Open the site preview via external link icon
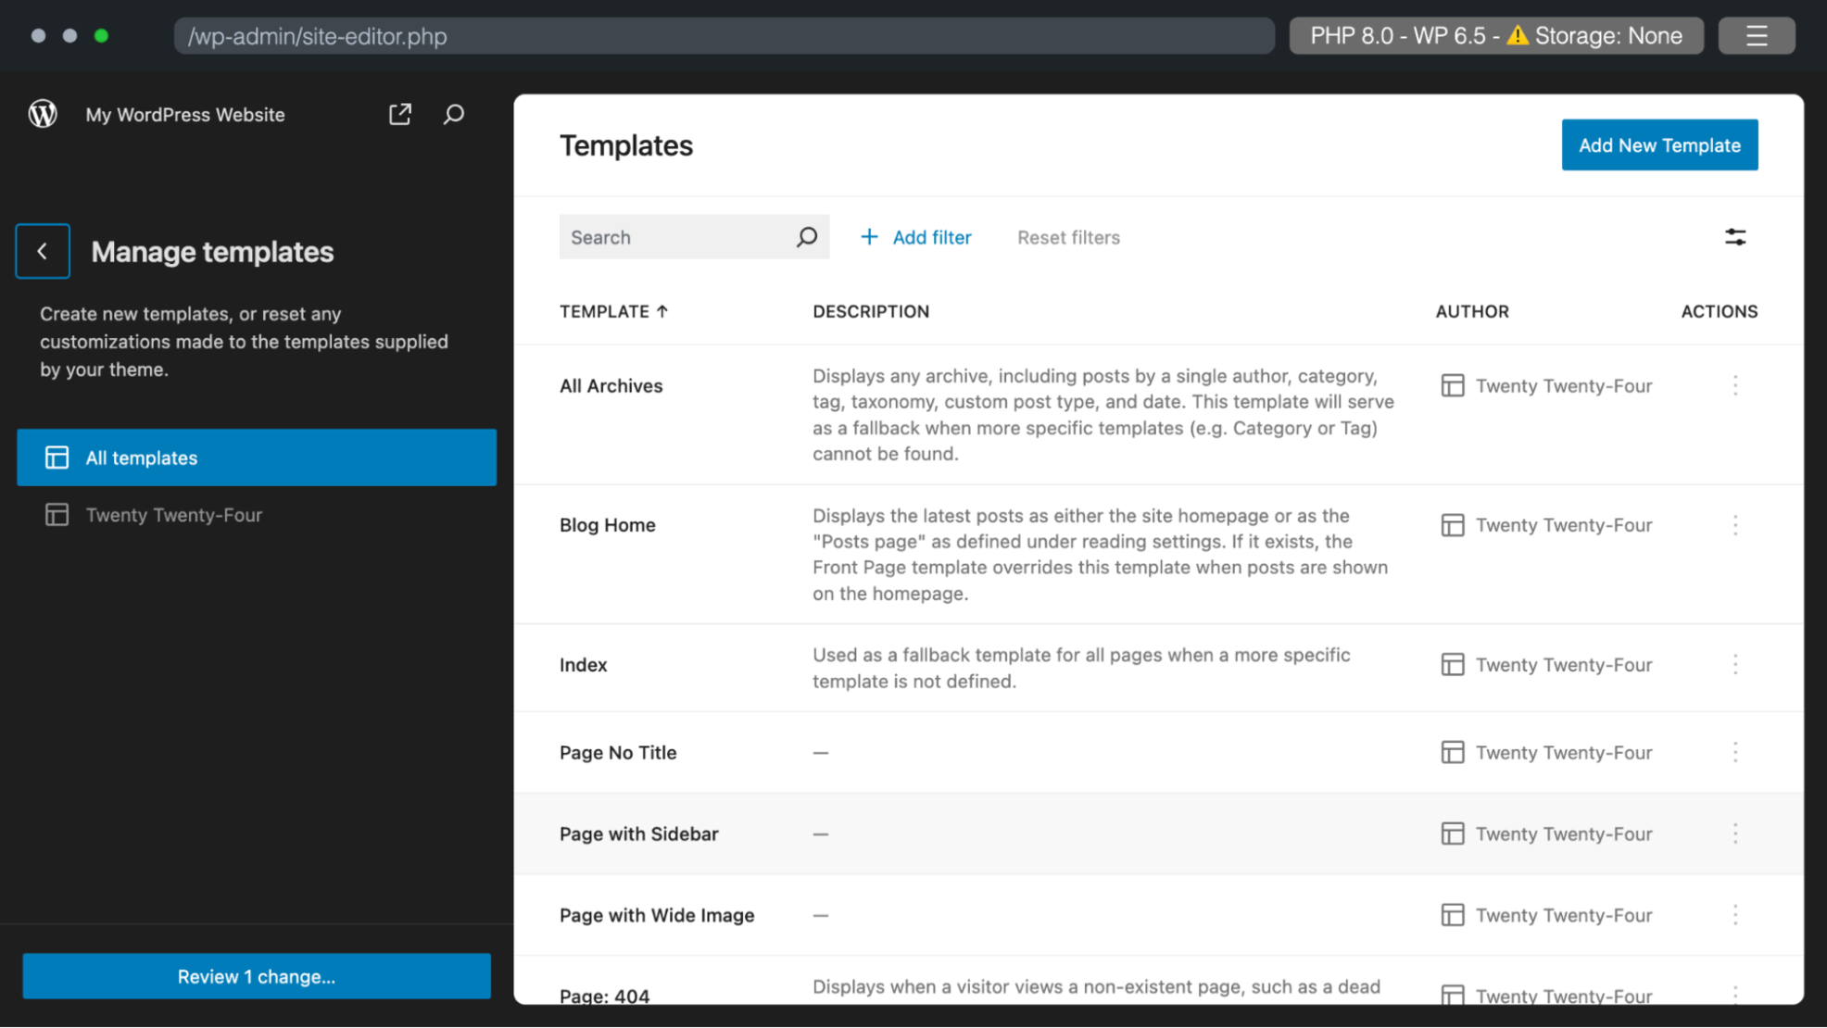 click(399, 114)
